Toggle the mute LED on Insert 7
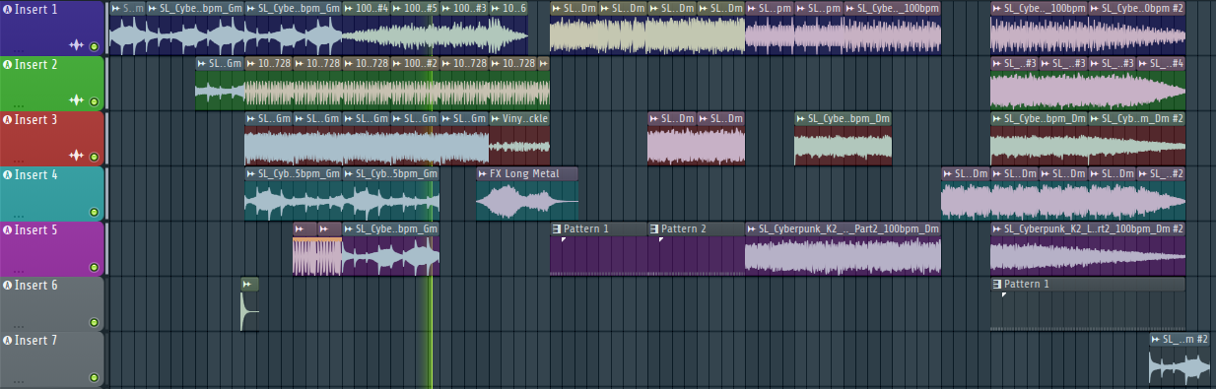 click(x=95, y=378)
